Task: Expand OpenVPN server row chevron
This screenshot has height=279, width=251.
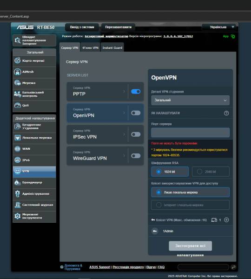Action: (x=124, y=113)
